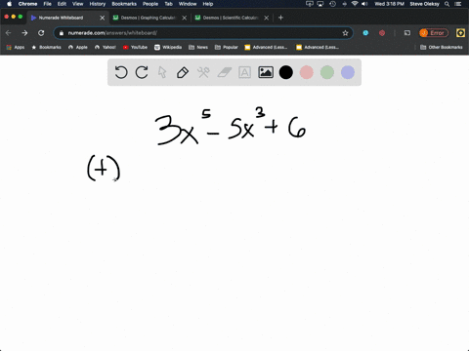Open the Apple bookmark
Screen dimensions: 469x351
click(x=78, y=47)
